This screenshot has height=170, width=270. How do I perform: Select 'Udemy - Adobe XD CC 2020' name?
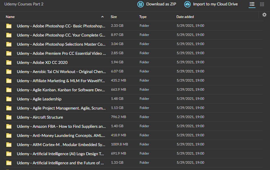tap(42, 62)
